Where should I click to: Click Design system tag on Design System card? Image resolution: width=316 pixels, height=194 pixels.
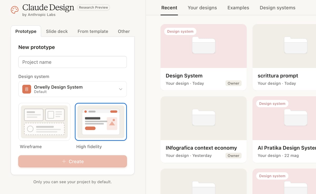click(180, 31)
